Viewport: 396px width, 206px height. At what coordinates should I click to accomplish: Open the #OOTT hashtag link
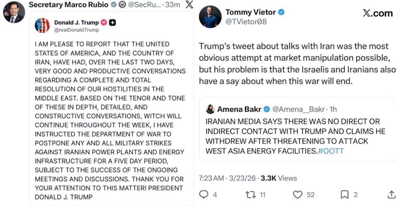331,151
